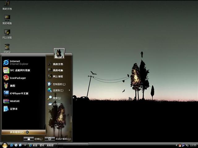Expand quick launch overflow chevron

coord(25,145)
